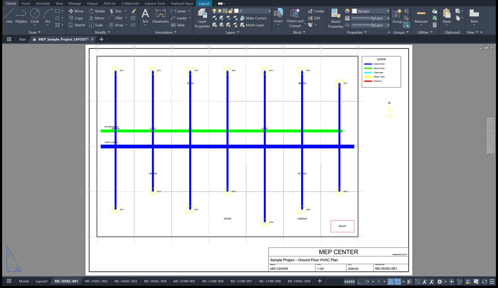
Task: Click the Group tool
Action: click(397, 16)
